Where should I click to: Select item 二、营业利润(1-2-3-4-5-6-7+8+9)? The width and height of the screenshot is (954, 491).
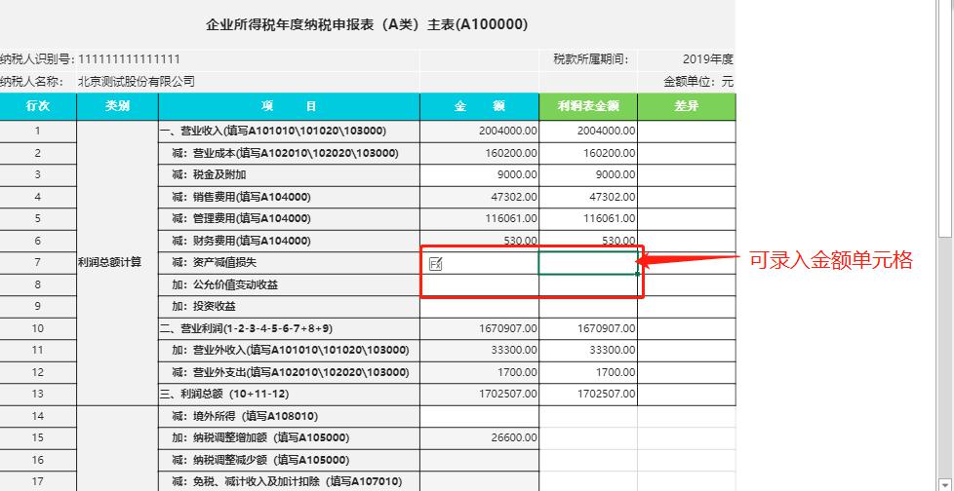pos(289,328)
